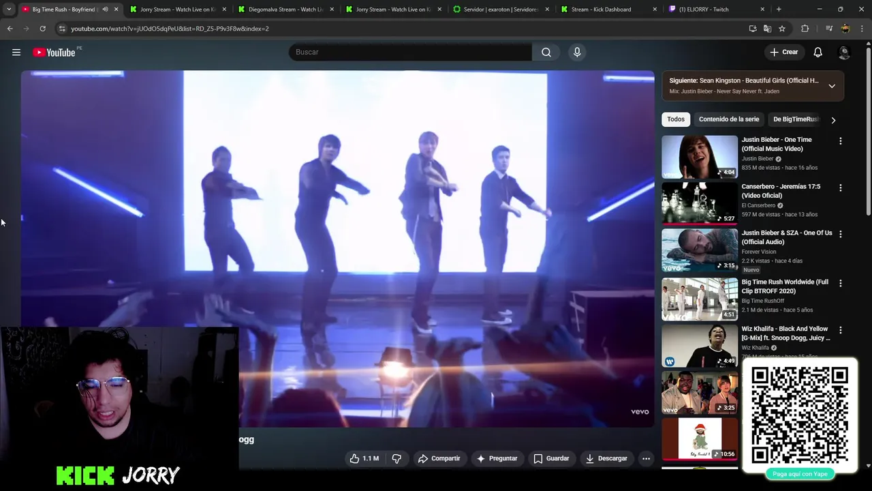Open El Canserbero channel name link

tap(758, 205)
